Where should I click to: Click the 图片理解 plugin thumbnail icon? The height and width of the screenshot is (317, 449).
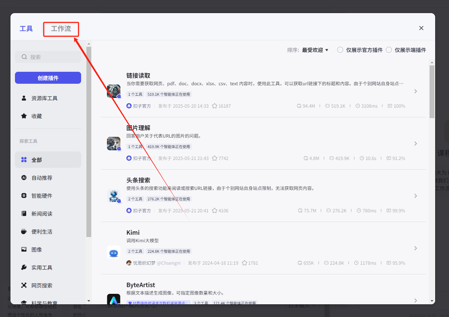[x=114, y=144]
